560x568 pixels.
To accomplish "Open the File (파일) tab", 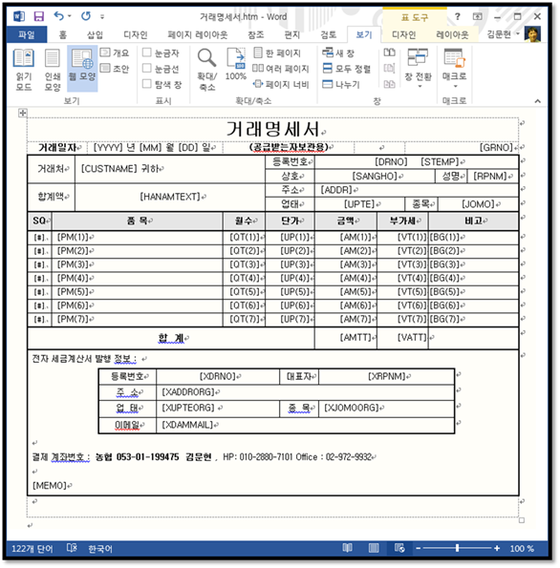I will click(x=27, y=34).
